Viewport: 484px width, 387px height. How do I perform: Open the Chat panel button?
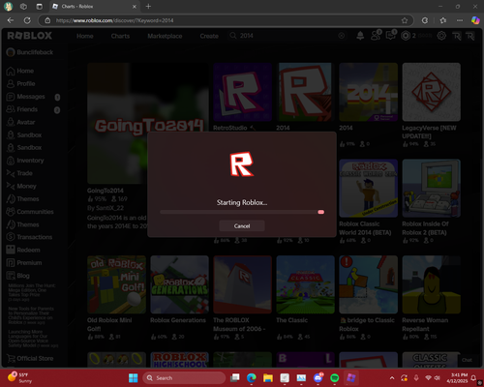coord(467,360)
